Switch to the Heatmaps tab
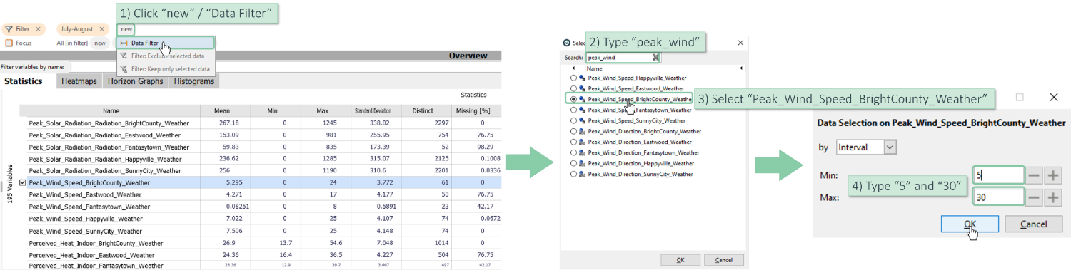This screenshot has height=270, width=1071. click(x=79, y=81)
